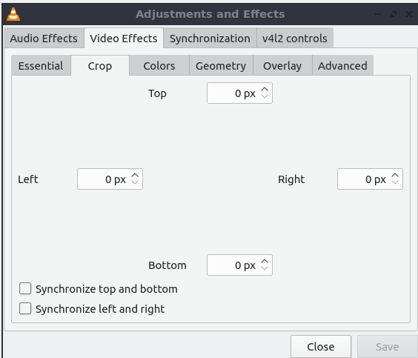Increase the Bottom crop value arrow
418x358 pixels.
point(265,262)
